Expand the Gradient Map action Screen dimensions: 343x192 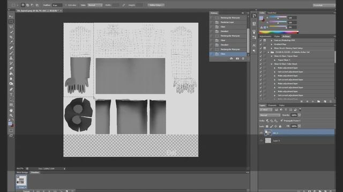coord(272,44)
